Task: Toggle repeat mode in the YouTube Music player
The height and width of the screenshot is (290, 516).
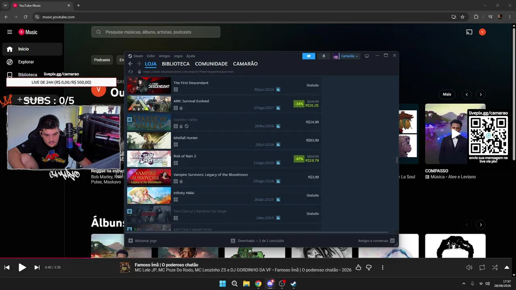Action: point(482,267)
